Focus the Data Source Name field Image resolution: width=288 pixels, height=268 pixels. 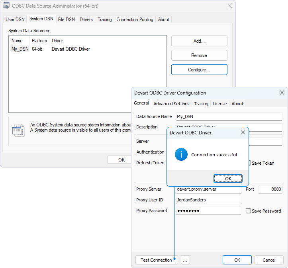tap(229, 116)
